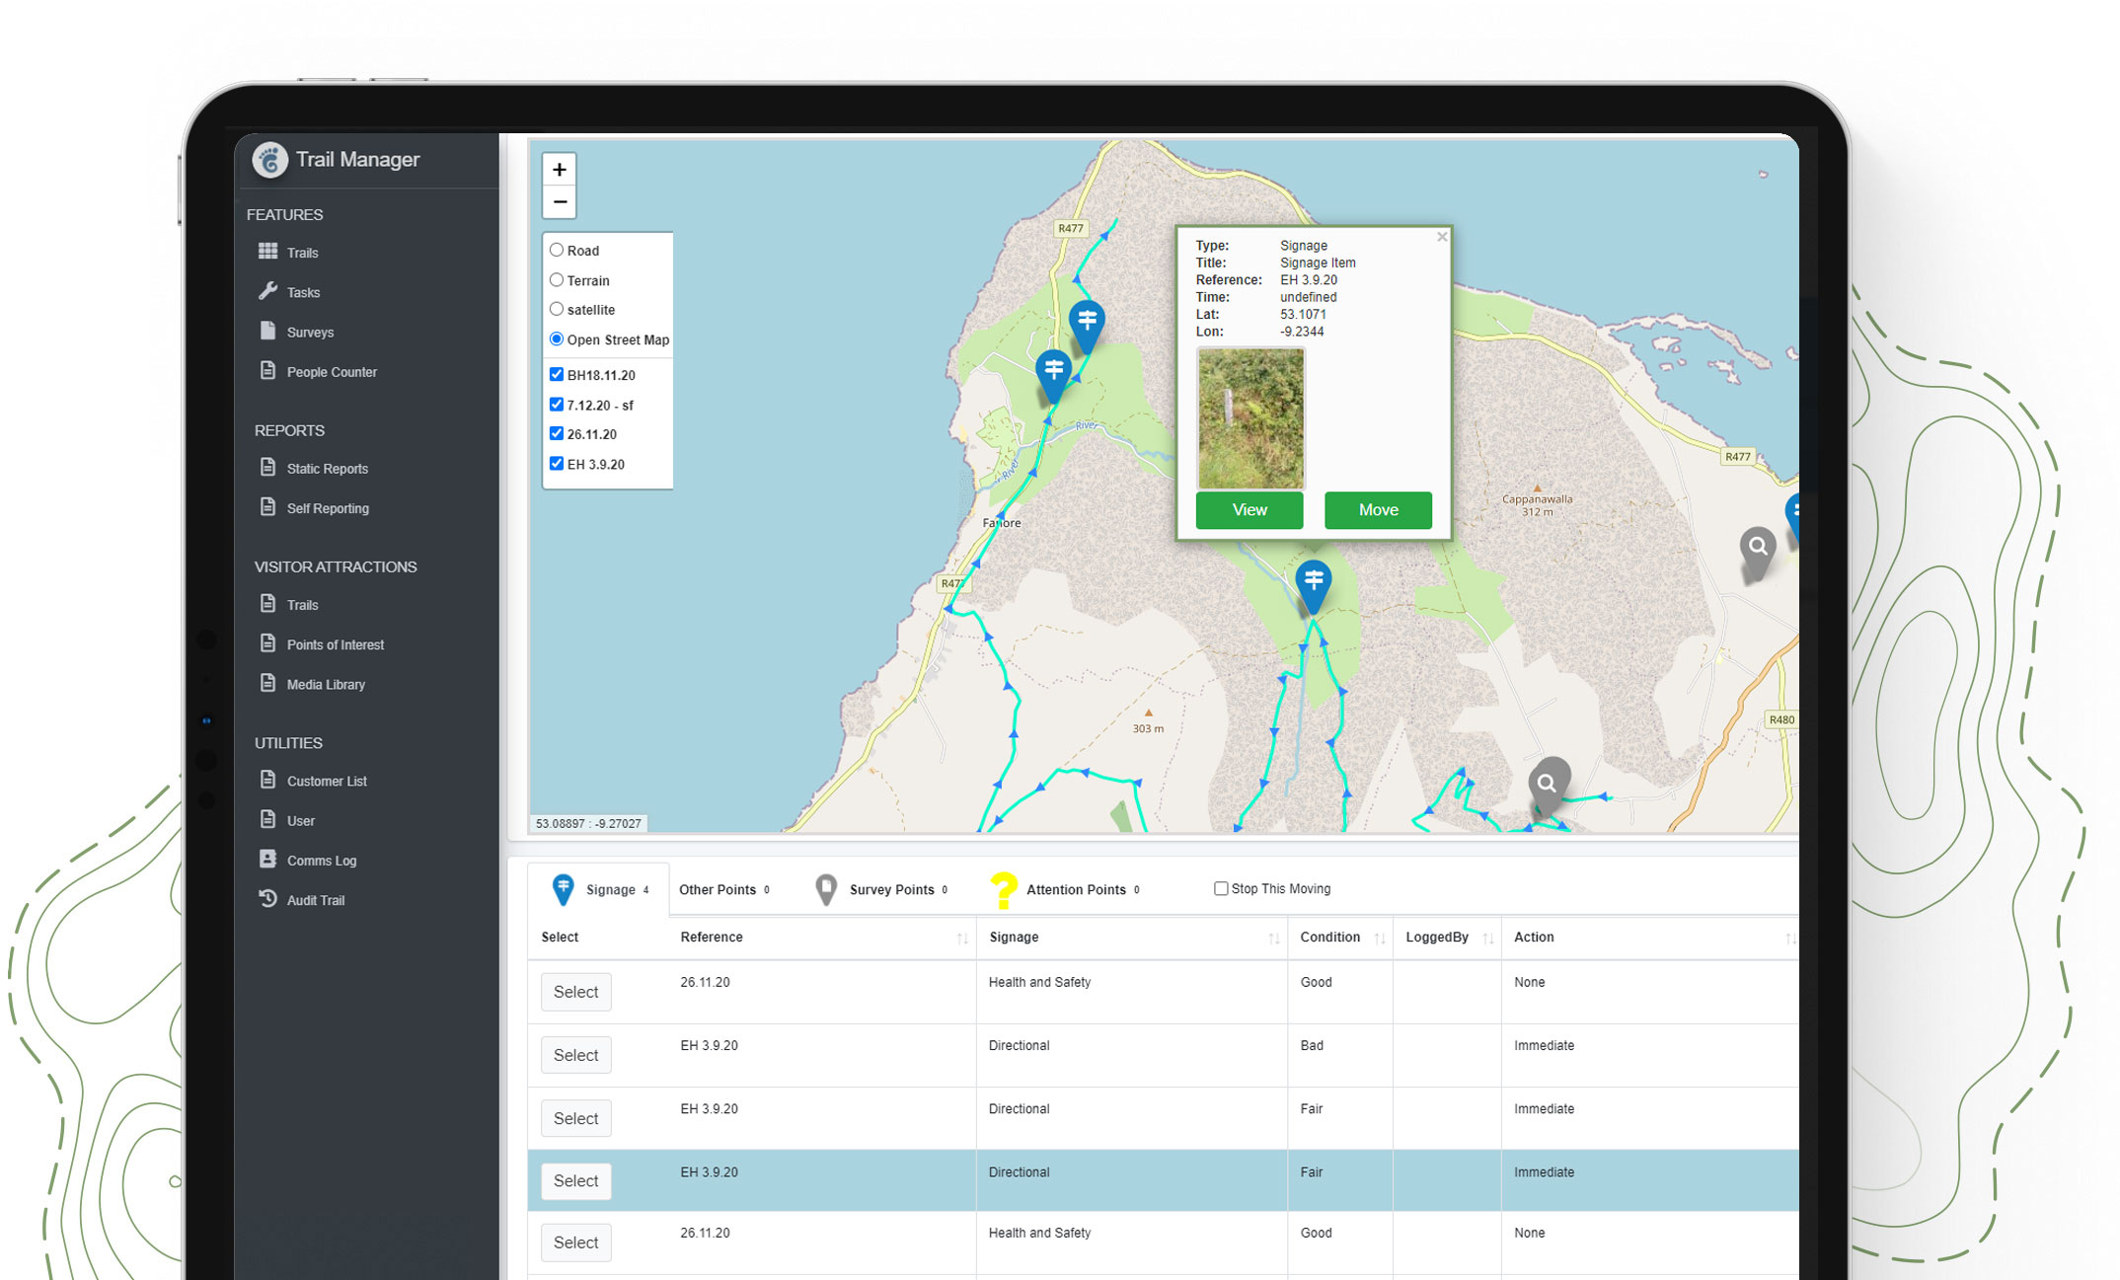
Task: Open Static Reports icon in sidebar
Action: [267, 467]
